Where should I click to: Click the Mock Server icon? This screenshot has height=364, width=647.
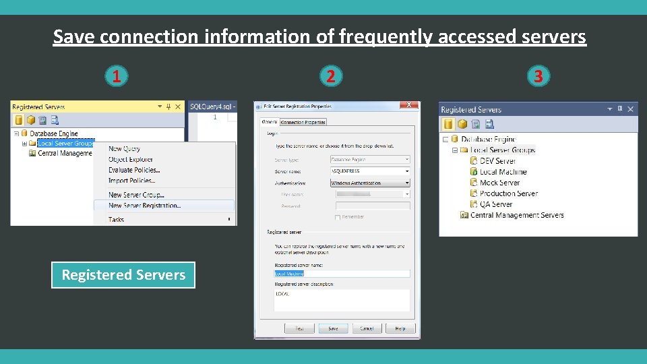[x=474, y=182]
